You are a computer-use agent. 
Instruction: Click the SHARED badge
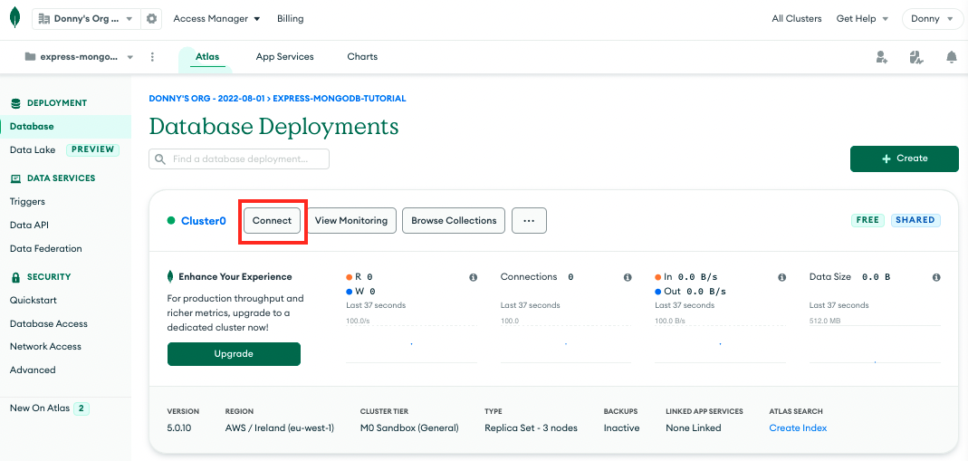[915, 220]
